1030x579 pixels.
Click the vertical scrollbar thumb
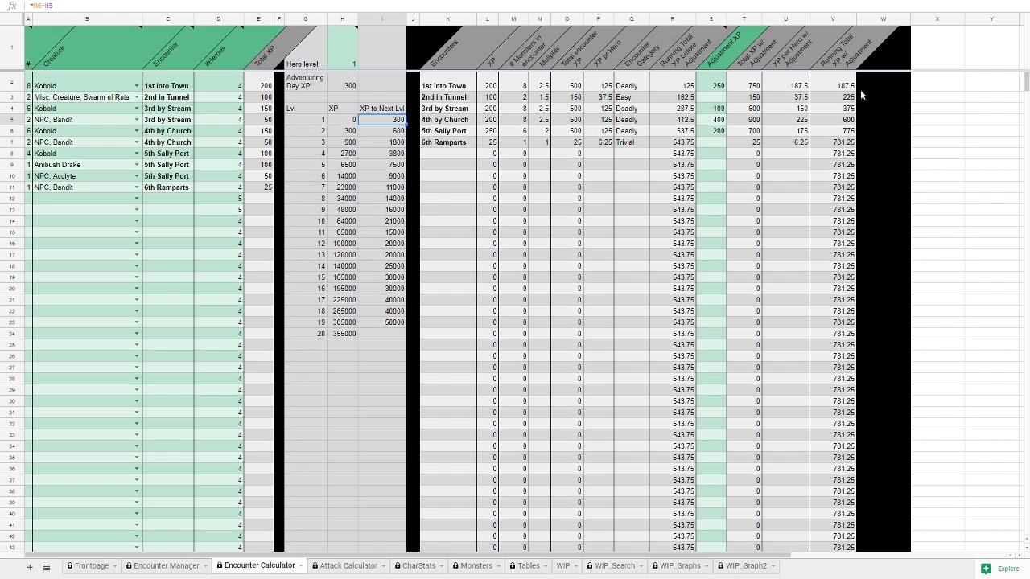point(1027,81)
